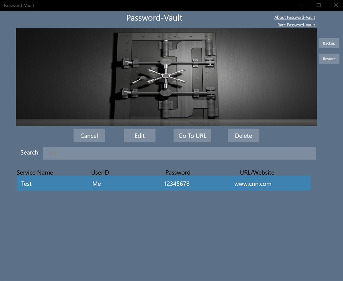The width and height of the screenshot is (343, 281).
Task: Click the Service Name column header
Action: [x=35, y=172]
